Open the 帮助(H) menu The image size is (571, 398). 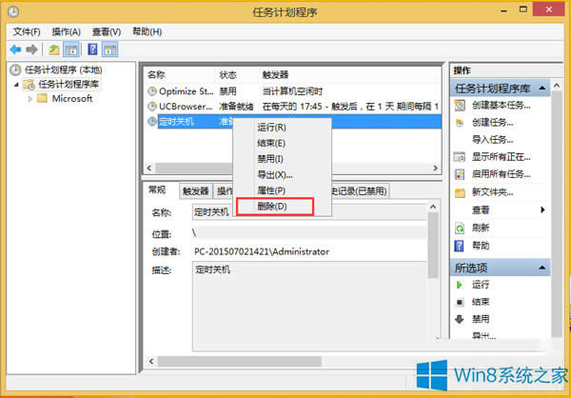[x=147, y=32]
